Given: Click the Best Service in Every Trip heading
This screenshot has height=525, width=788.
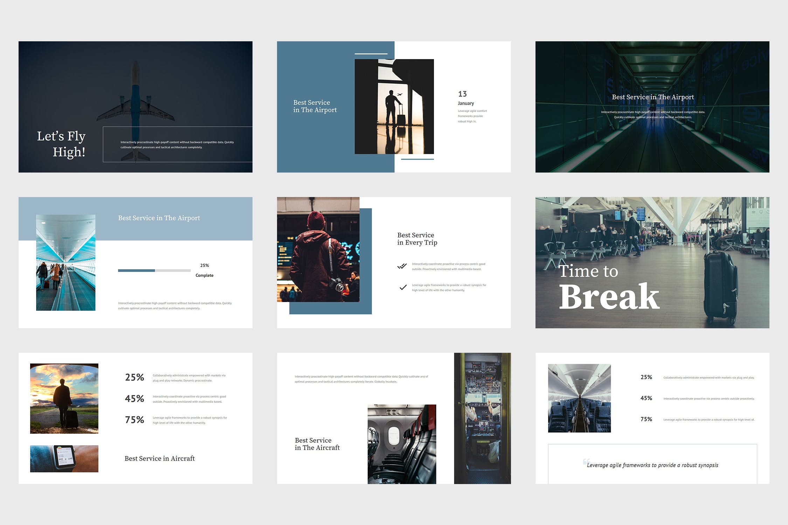Looking at the screenshot, I should click(417, 239).
